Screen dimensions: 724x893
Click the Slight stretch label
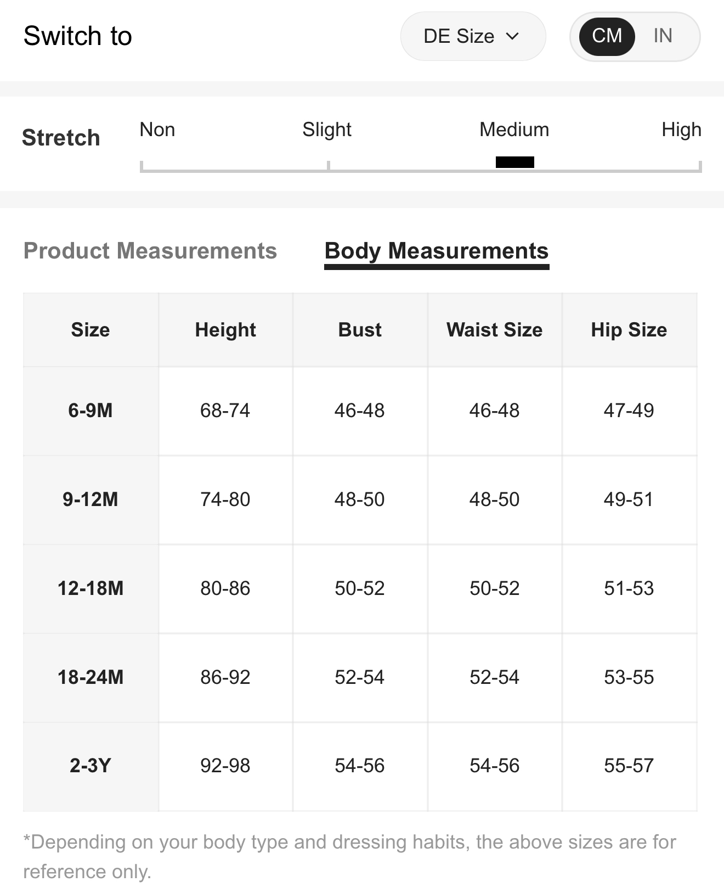[327, 130]
